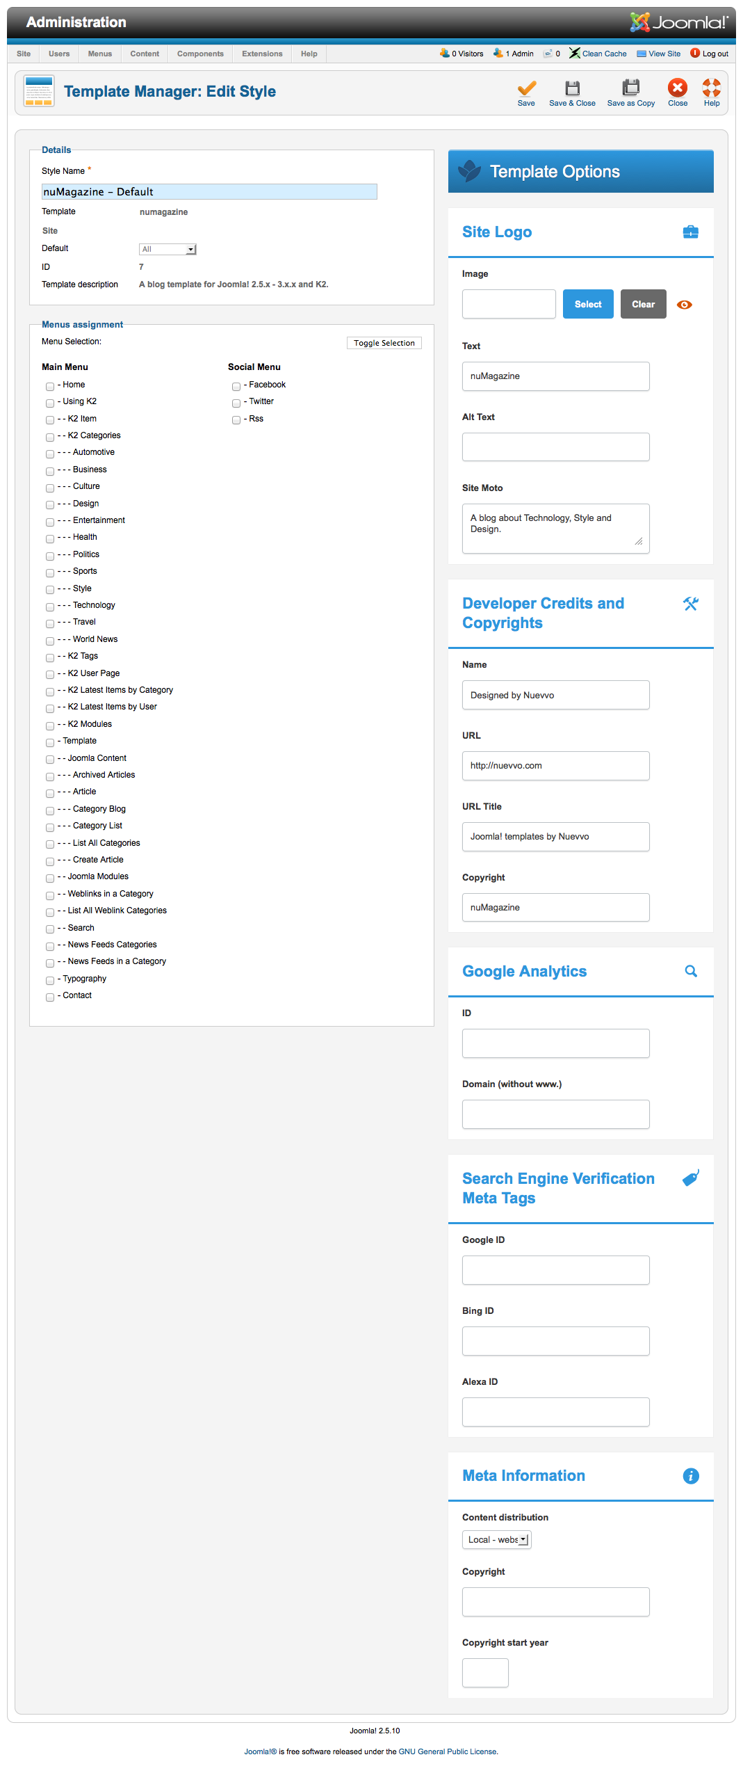Click the Style Name input field
Viewport: 743px width, 1773px height.
pos(209,191)
